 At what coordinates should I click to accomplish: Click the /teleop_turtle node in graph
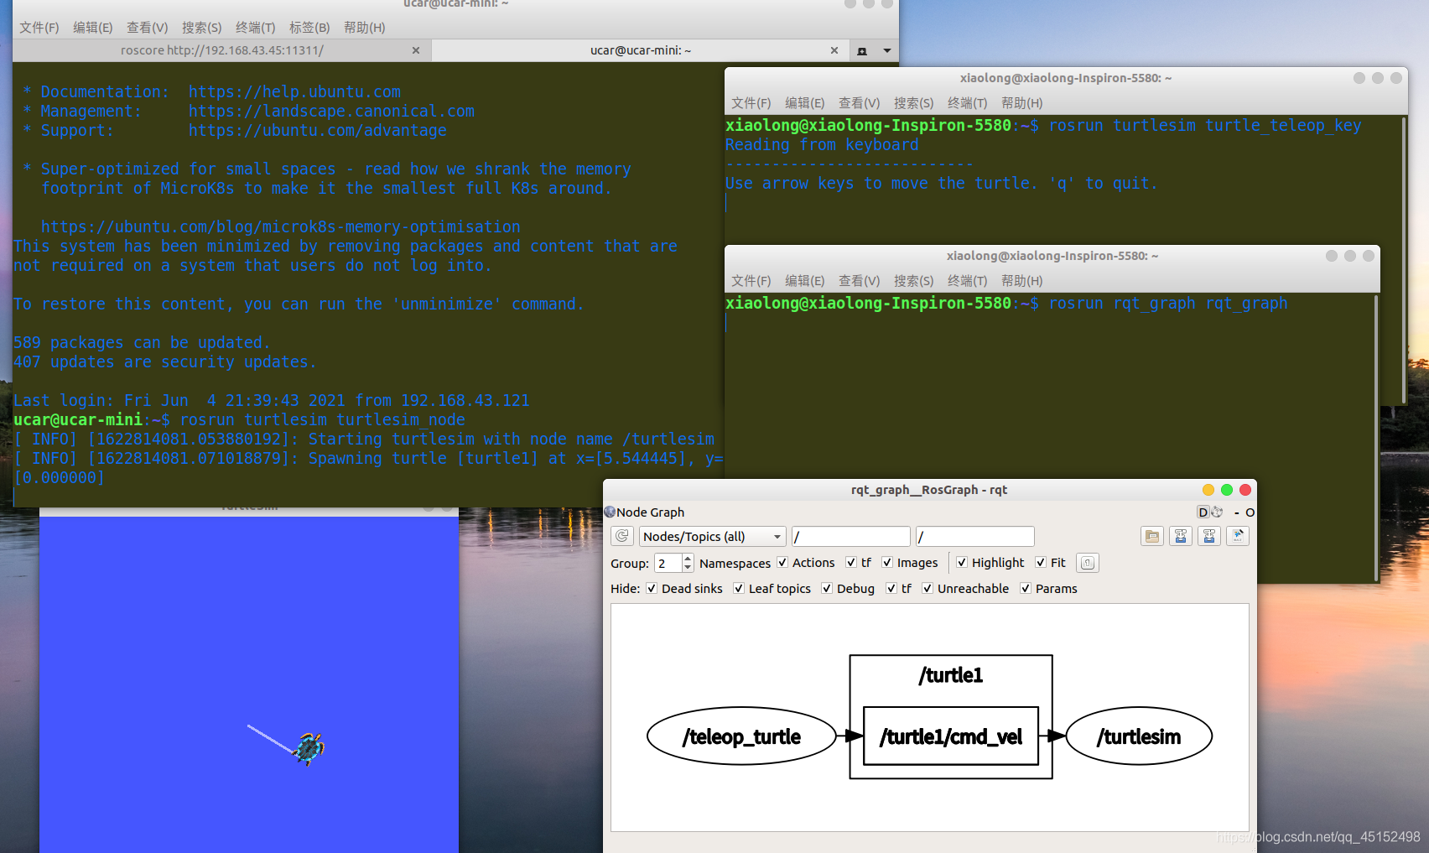(x=741, y=737)
